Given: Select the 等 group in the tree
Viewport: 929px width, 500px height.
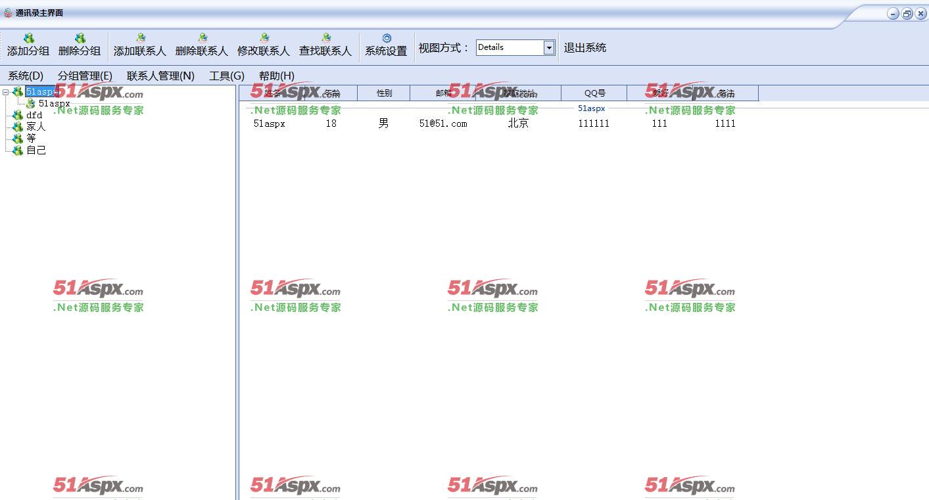Looking at the screenshot, I should click(x=31, y=138).
